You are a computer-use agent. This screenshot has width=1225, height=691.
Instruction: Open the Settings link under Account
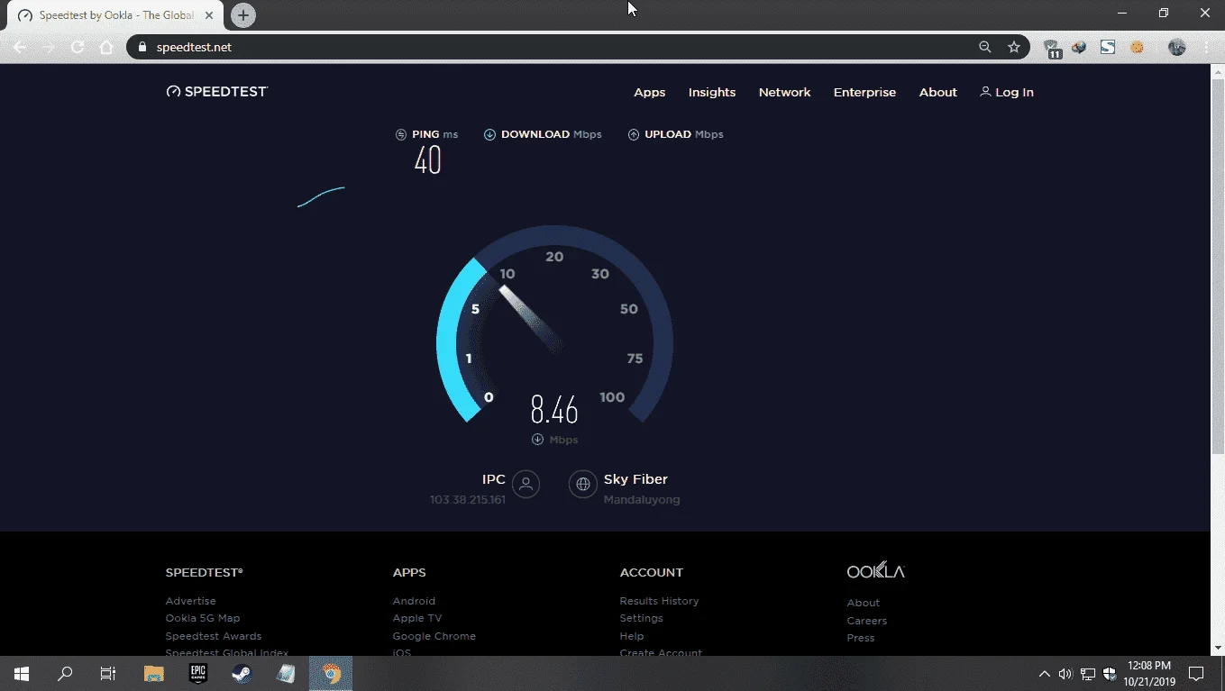[641, 618]
